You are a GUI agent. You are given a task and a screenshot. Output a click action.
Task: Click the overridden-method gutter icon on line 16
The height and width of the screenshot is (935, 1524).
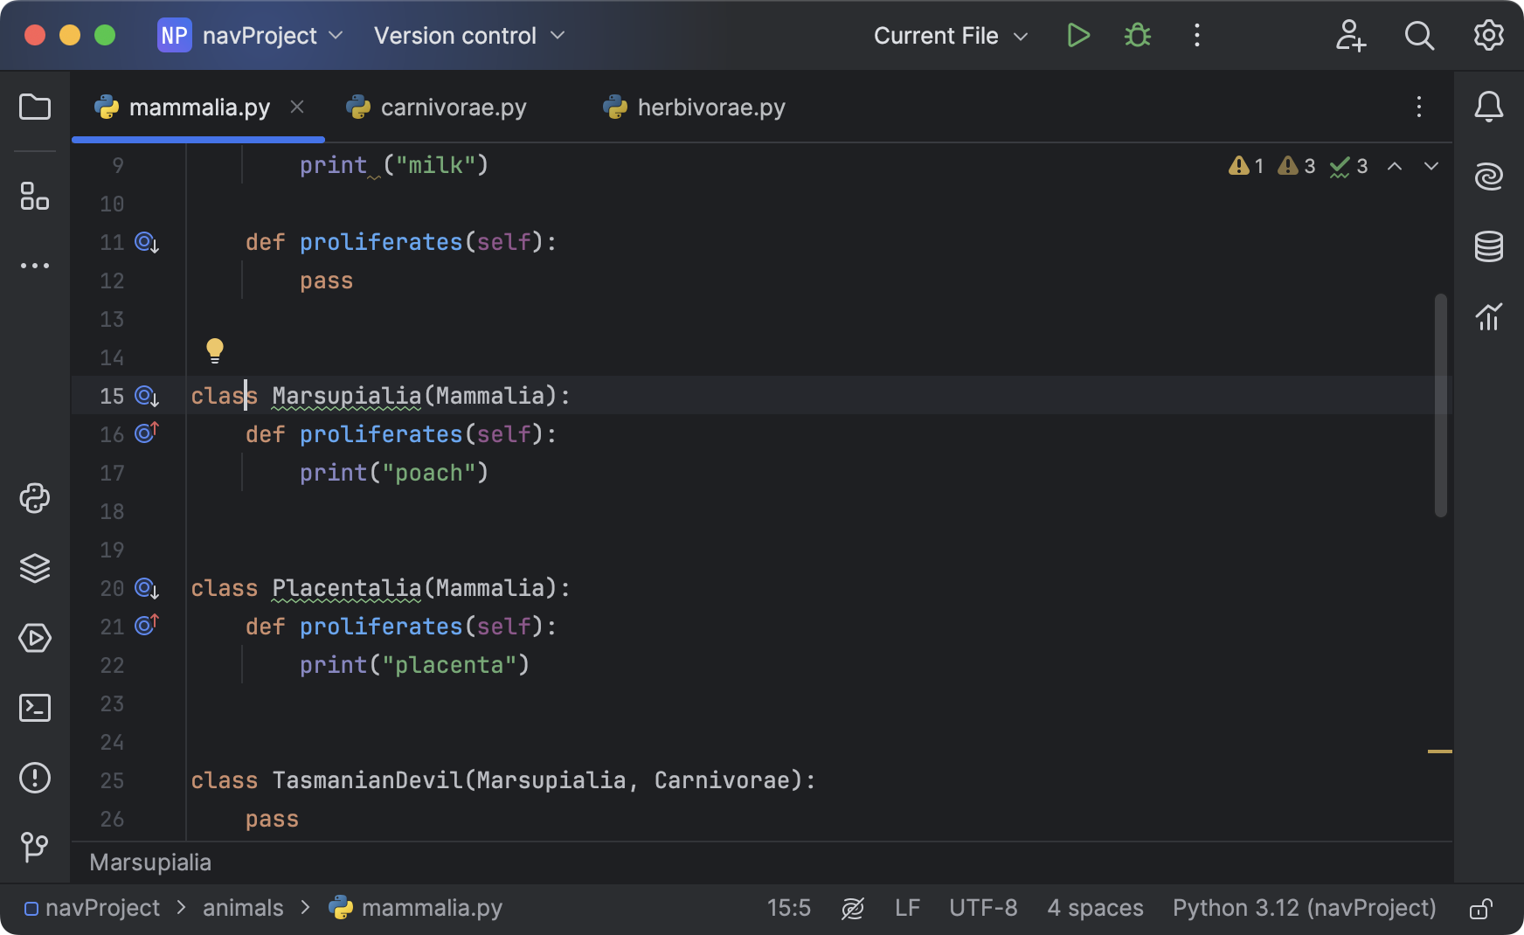146,432
